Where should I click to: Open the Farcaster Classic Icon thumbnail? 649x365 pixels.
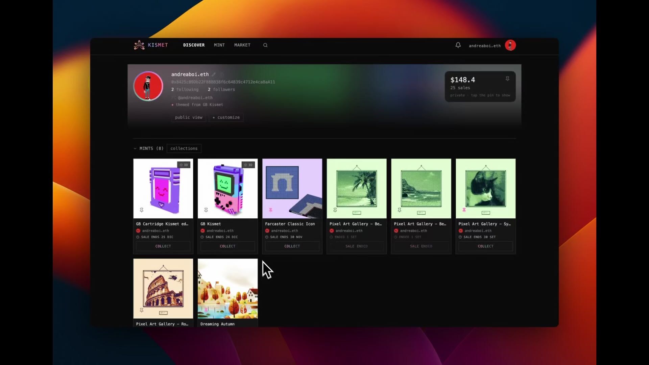point(292,188)
